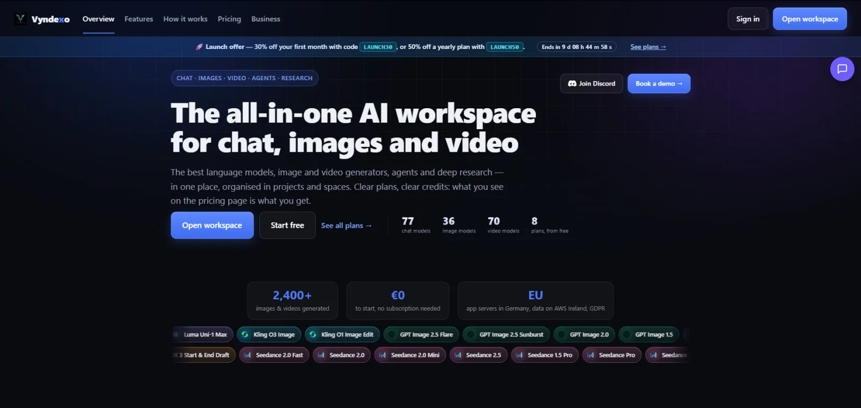Click the Seedance 2.0 Mini chip icon
This screenshot has width=861, height=408.
tap(383, 355)
